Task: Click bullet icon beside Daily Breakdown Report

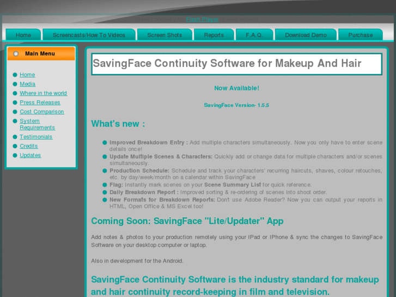Action: pos(105,192)
